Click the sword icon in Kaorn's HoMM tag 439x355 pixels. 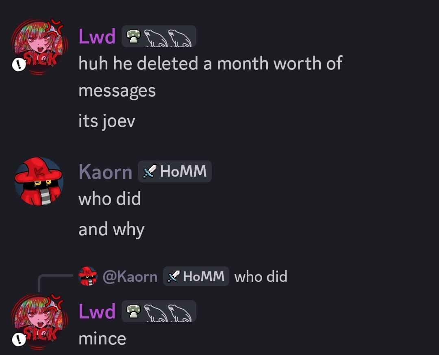tap(150, 171)
